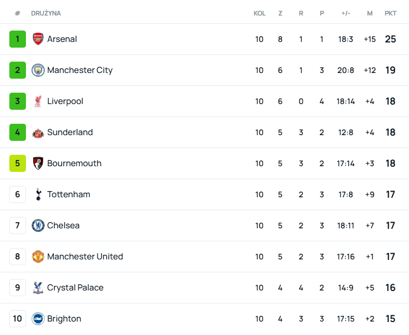Screen dimensions: 409x335
Task: Sort table by KOL column header
Action: (x=260, y=13)
